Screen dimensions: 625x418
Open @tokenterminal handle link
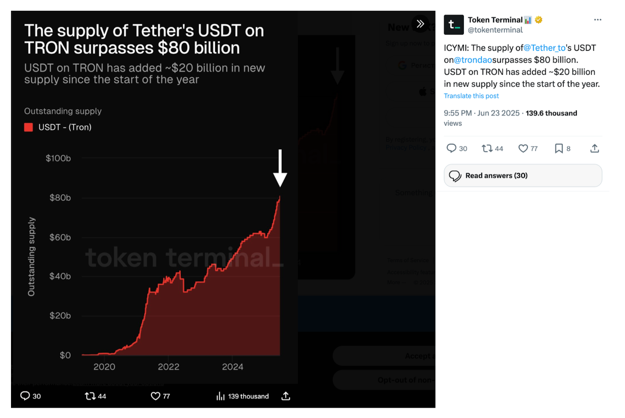tap(495, 30)
